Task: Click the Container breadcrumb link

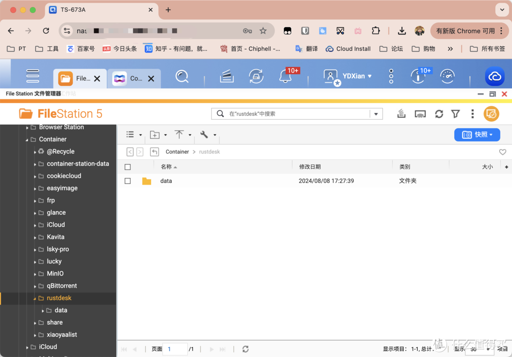Action: coord(177,152)
